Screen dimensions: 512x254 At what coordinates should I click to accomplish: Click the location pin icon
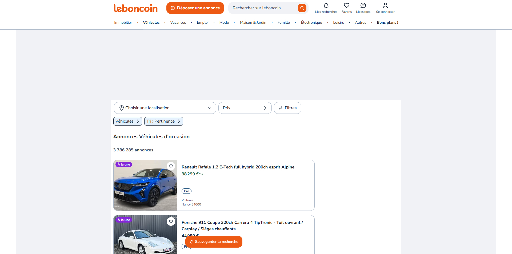tap(121, 108)
